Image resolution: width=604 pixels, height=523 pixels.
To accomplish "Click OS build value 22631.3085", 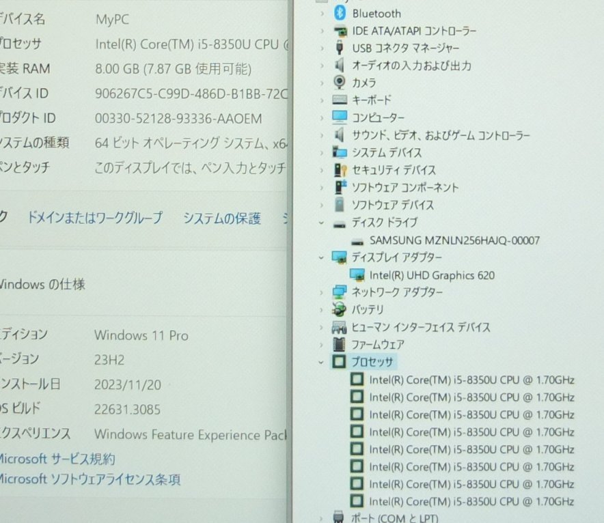I will (x=128, y=409).
